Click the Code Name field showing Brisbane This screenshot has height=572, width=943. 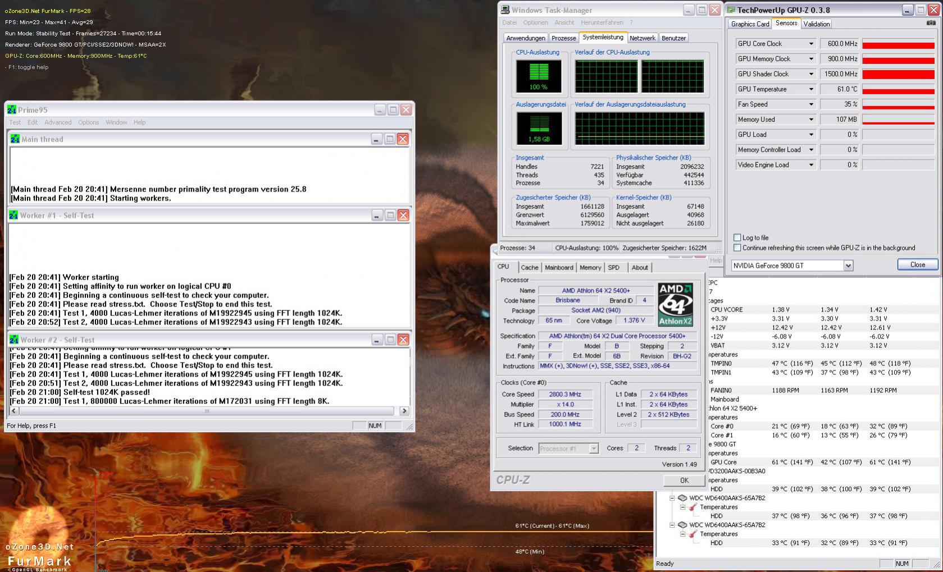(x=567, y=300)
